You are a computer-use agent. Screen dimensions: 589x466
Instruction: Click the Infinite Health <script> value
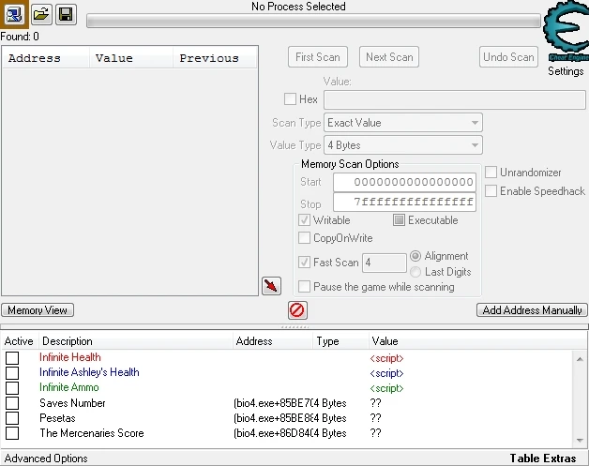387,358
